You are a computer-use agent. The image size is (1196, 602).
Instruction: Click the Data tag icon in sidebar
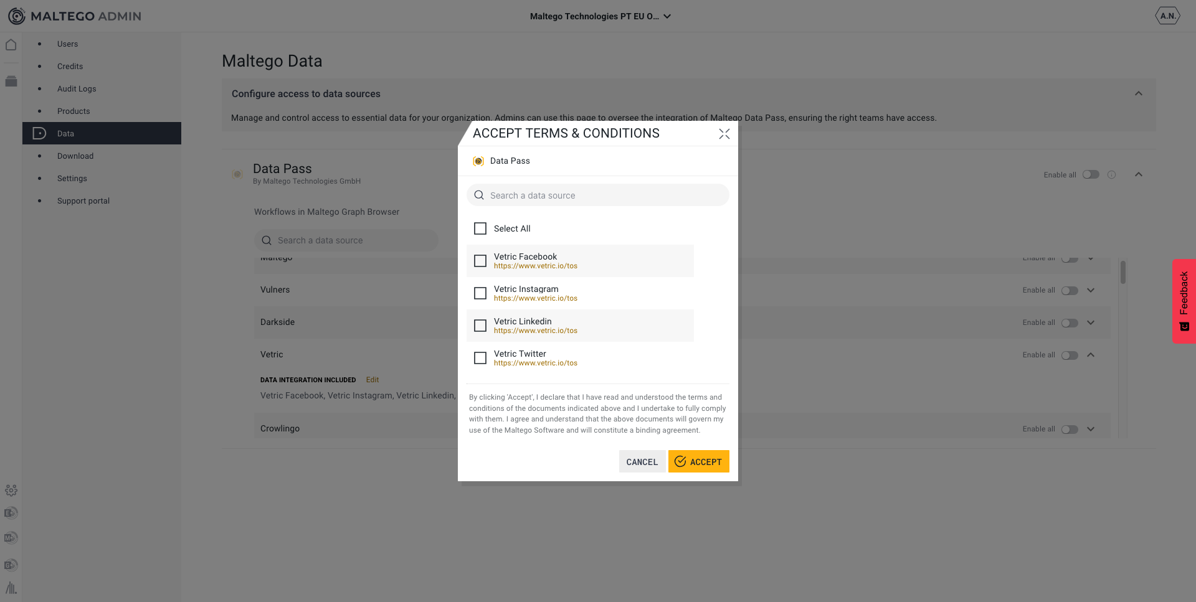tap(39, 133)
